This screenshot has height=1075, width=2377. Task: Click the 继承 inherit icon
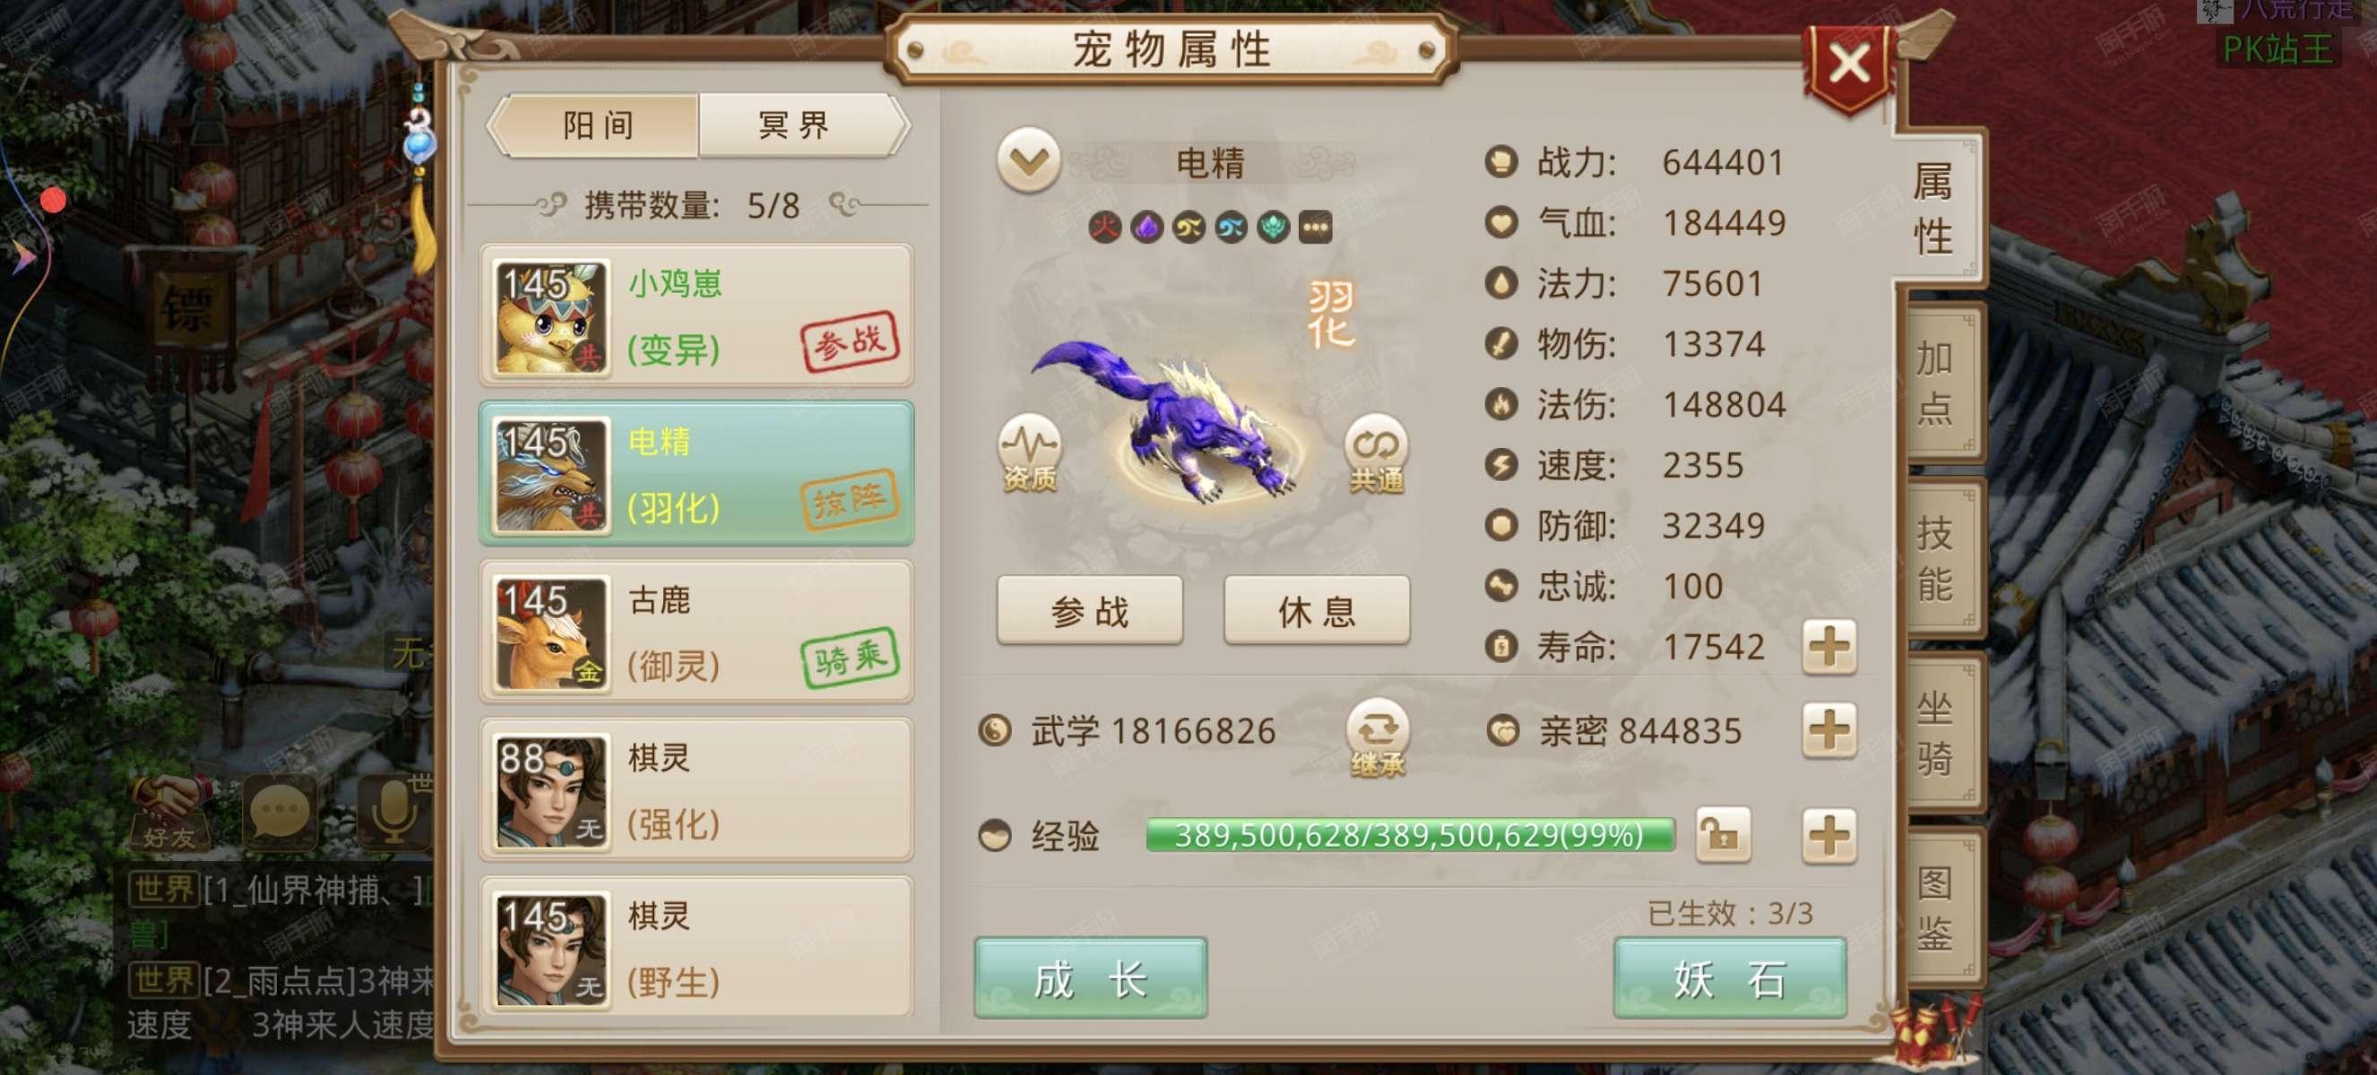(x=1377, y=737)
